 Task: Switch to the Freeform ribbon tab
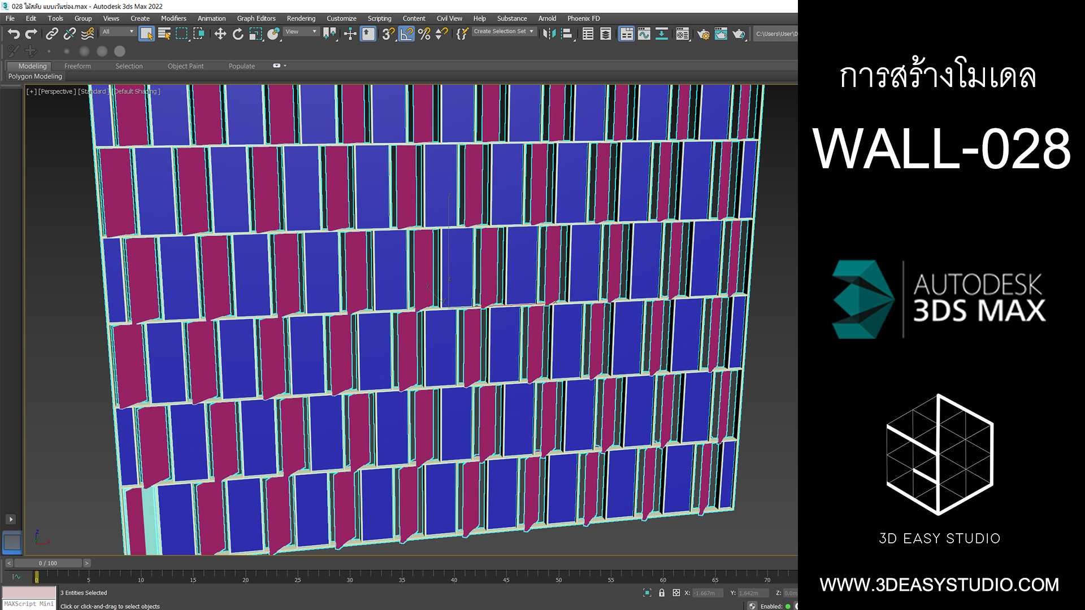tap(77, 66)
